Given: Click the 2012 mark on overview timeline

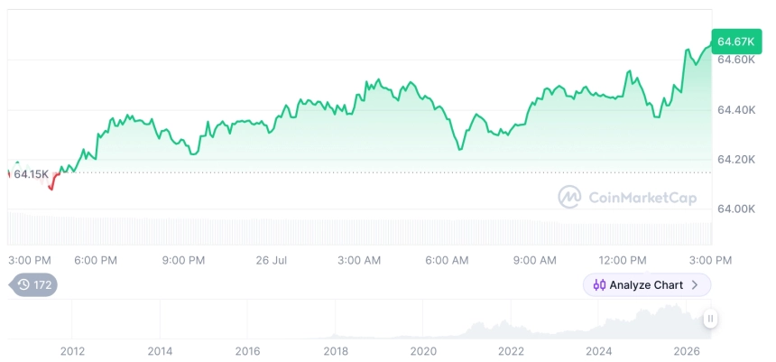Looking at the screenshot, I should [x=72, y=351].
